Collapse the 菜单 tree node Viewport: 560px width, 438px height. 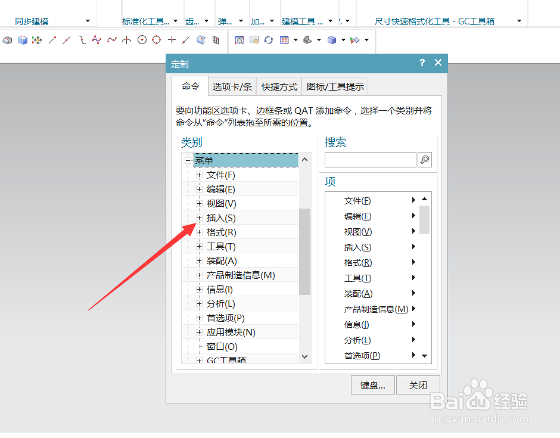pos(188,160)
